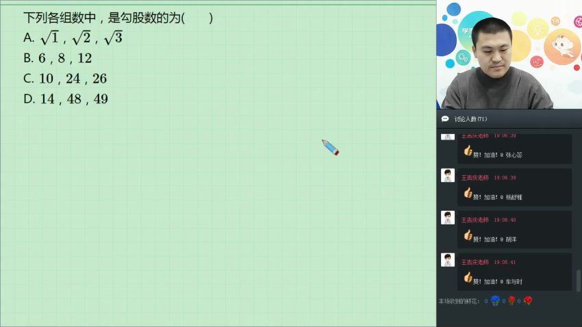Click the thumbs-up icon in the 张心莼 message

coord(468,151)
